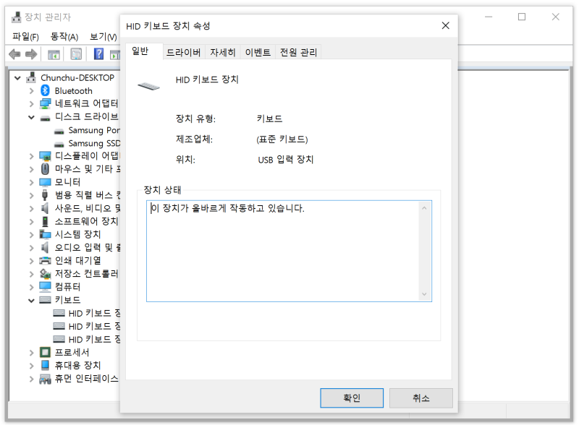Click the network adapter icon
The image size is (579, 425).
click(x=45, y=103)
